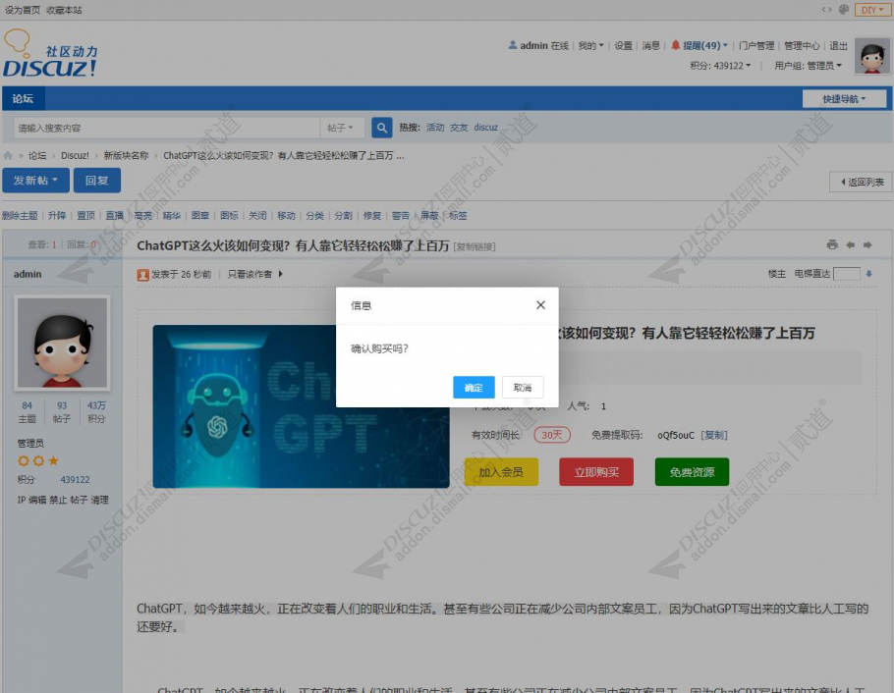Click 标签 moderation option
Image resolution: width=894 pixels, height=693 pixels.
coord(458,215)
